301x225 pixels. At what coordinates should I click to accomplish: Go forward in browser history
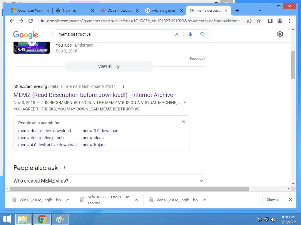21,21
